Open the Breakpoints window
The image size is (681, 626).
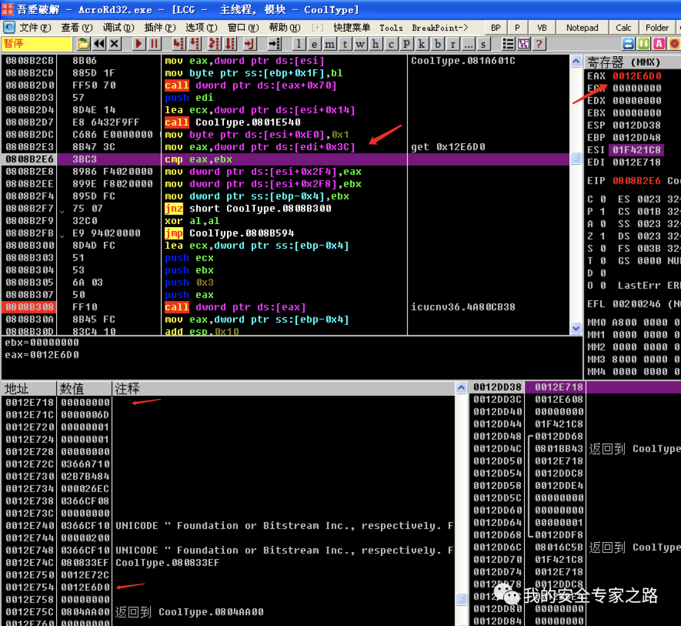pos(437,44)
